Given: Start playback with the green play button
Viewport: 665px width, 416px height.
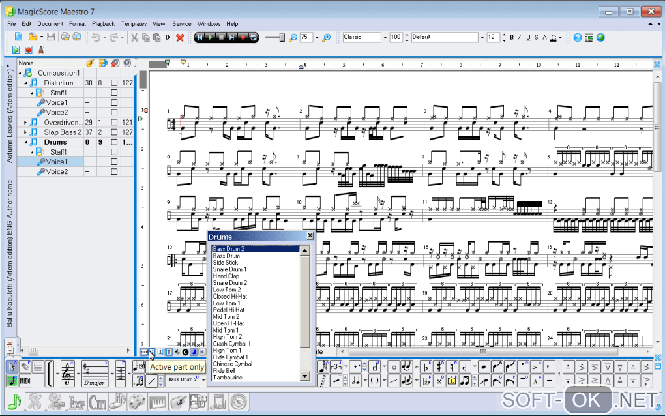Looking at the screenshot, I should pos(211,37).
